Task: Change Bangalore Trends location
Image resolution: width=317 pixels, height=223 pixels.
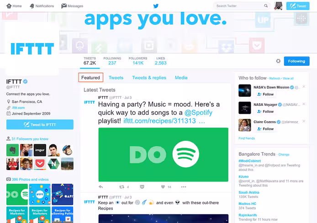Action: click(x=284, y=154)
